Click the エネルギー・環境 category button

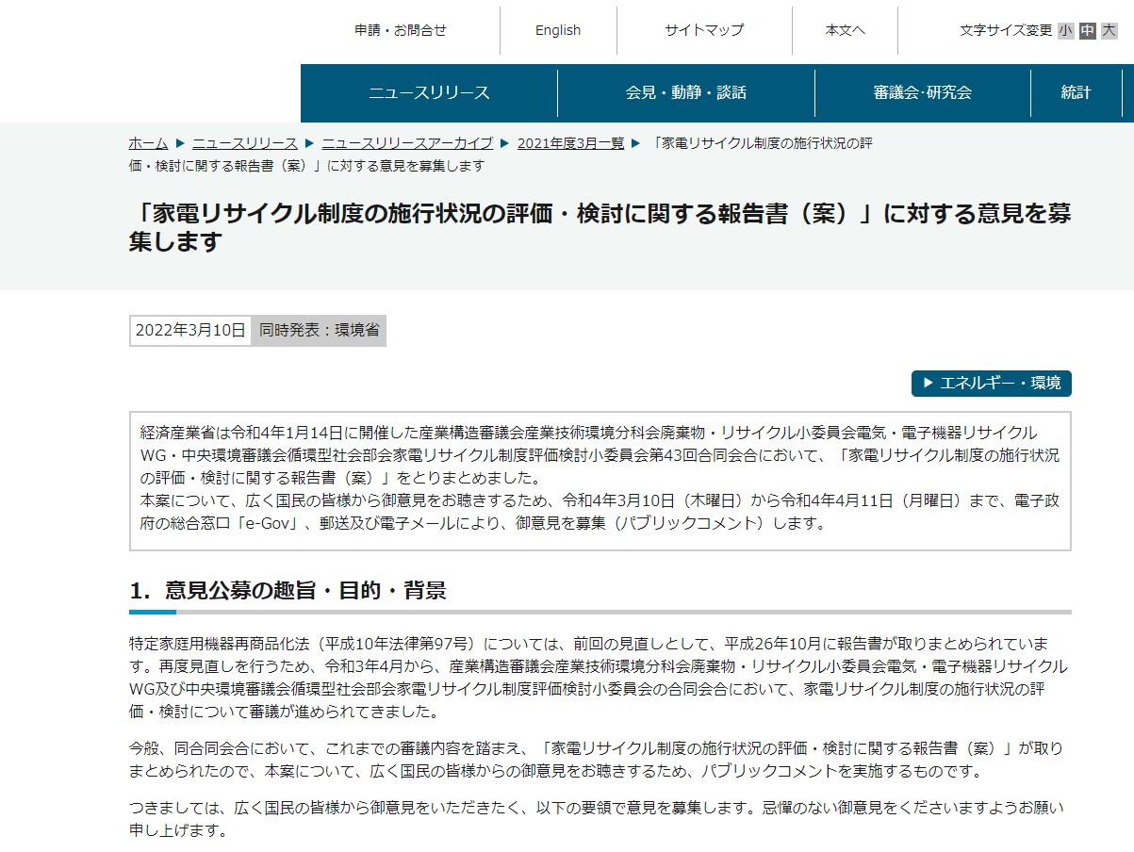click(992, 384)
